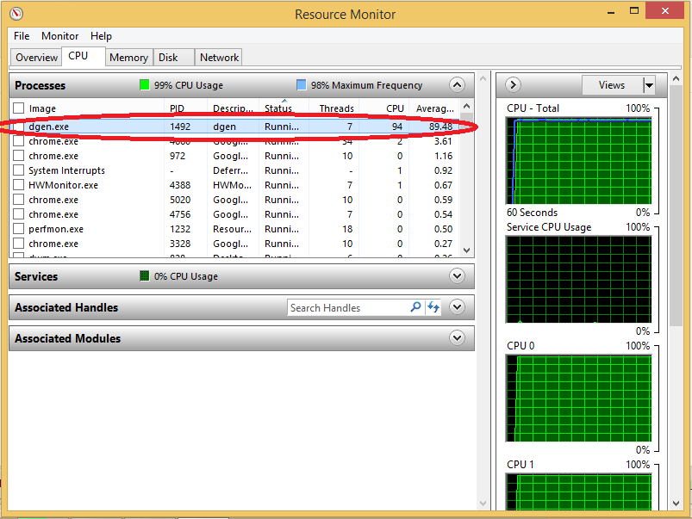This screenshot has width=692, height=519.
Task: Check the chrome.exe PID 972 checkbox
Action: point(19,156)
